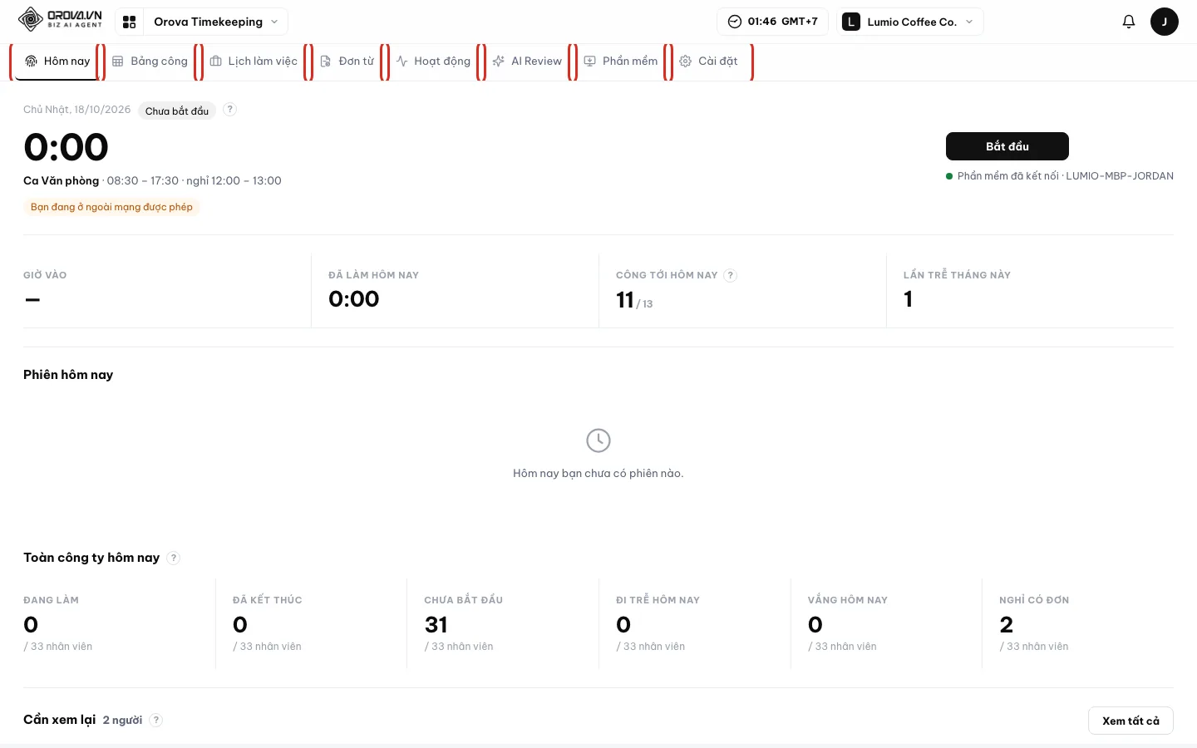
Task: Open the Cài đặt tab
Action: pyautogui.click(x=709, y=62)
